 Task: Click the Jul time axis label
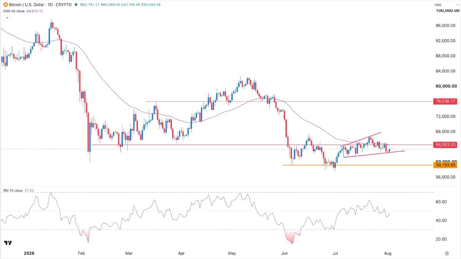click(x=335, y=253)
